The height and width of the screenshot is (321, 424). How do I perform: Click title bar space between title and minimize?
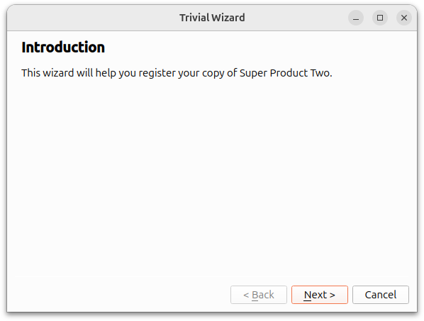pos(296,18)
